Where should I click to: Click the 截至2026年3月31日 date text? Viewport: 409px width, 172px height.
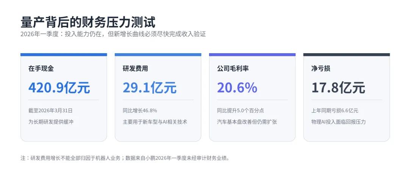51,111
